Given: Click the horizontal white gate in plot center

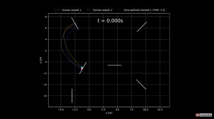Looking at the screenshot, I should [x=115, y=65].
